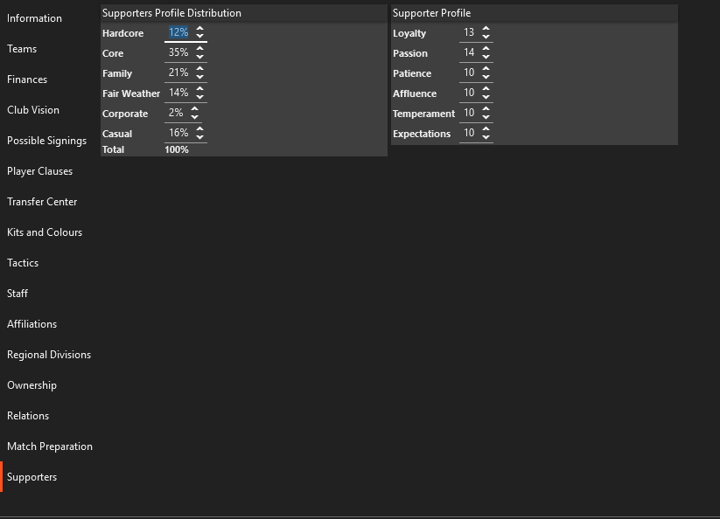Open the Match Preparation section
Screen dimensions: 720x519
tap(50, 446)
